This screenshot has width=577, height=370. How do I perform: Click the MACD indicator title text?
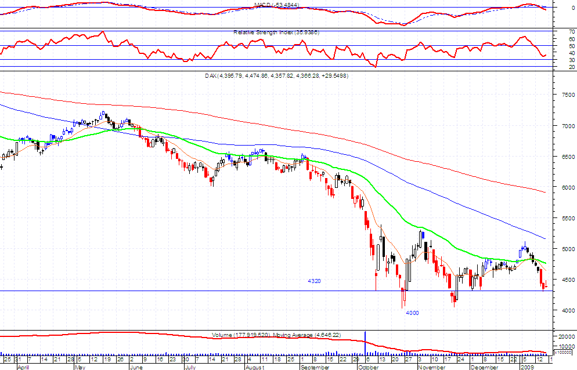[x=277, y=5]
